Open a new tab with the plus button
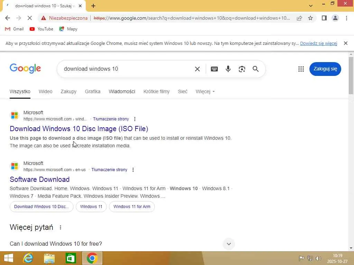354x265 pixels. (x=93, y=6)
